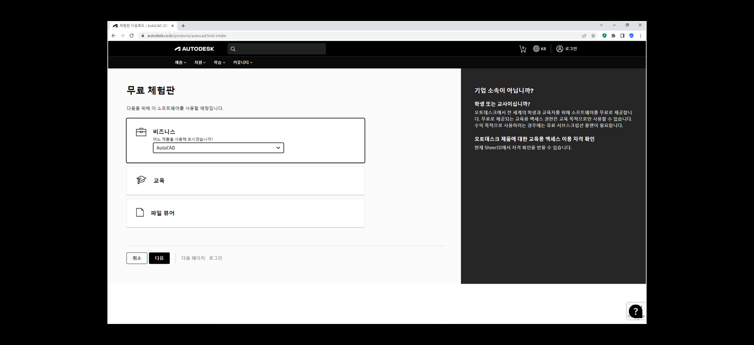Click the 로그인 link in the header

tap(571, 49)
